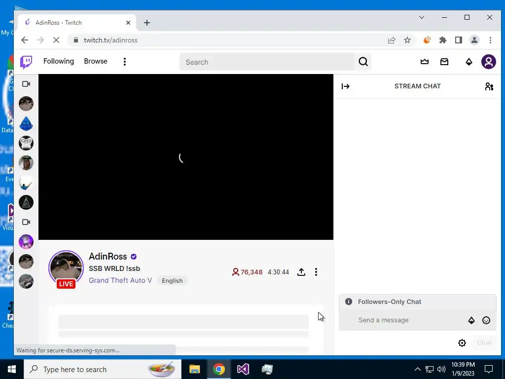Open stream options three-dot menu
Image resolution: width=505 pixels, height=379 pixels.
click(x=316, y=272)
